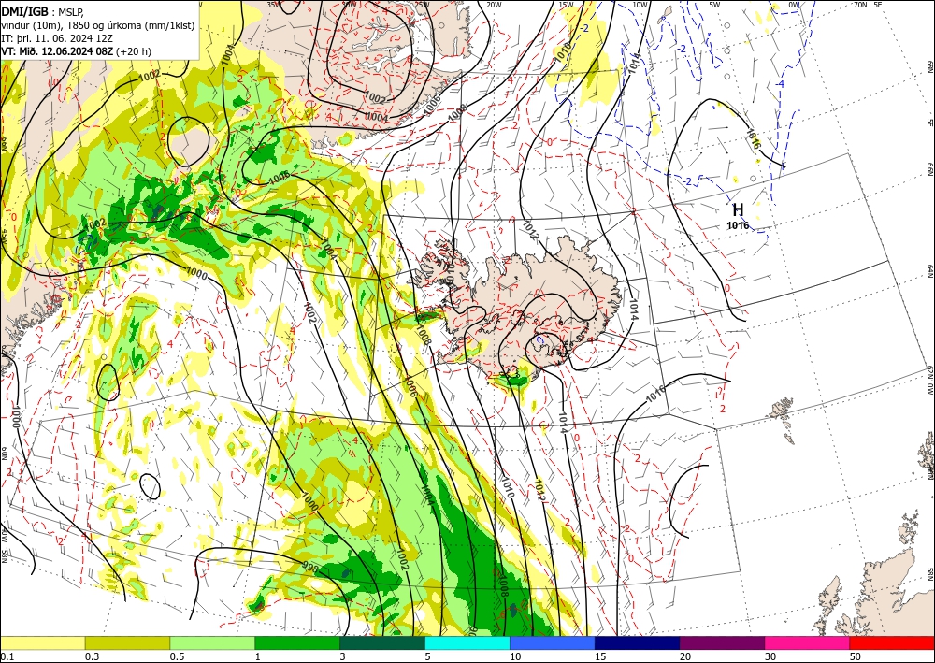This screenshot has width=935, height=663.
Task: Click the '10W' longitude label
Action: pyautogui.click(x=640, y=5)
